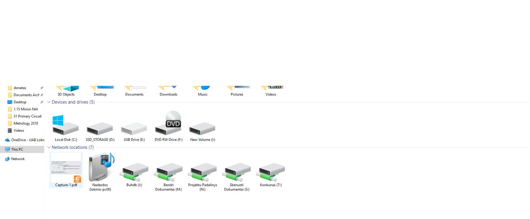Screen dimensions: 530x219
Task: Open the Metrology 2018 folder shortcut
Action: [26, 123]
